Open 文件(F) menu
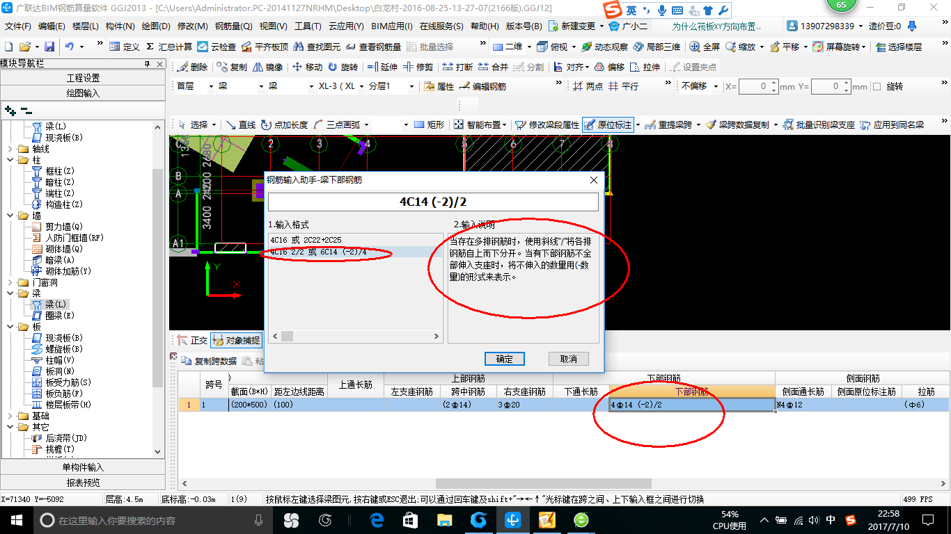Screen dimensions: 951x534 click(17, 26)
